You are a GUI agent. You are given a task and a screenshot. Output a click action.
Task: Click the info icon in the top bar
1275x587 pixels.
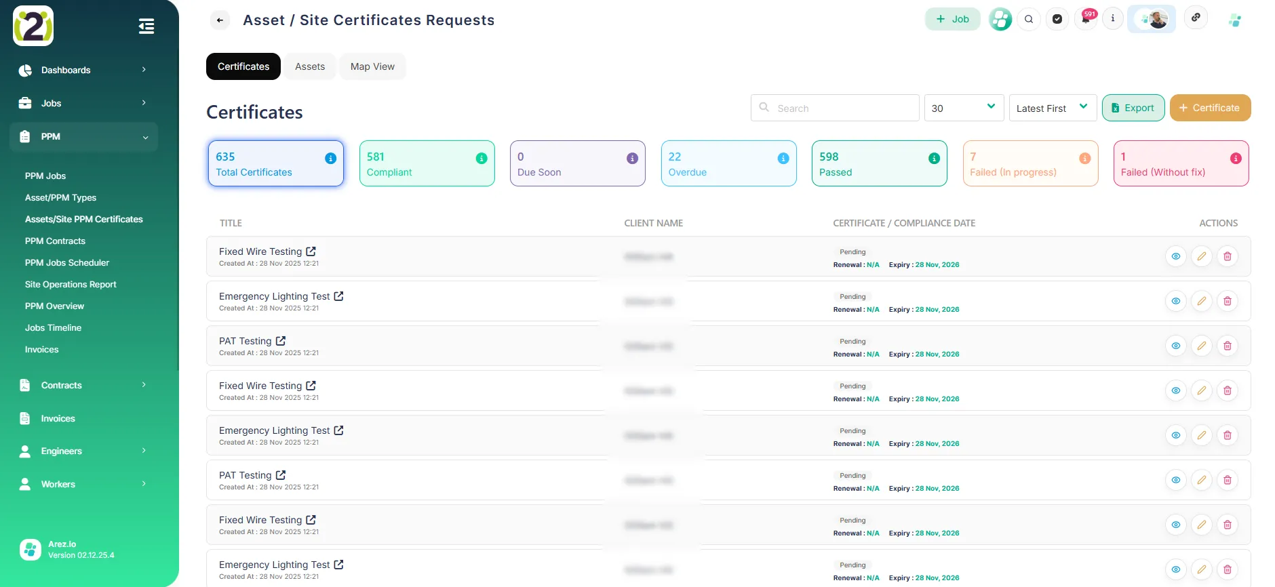tap(1112, 18)
